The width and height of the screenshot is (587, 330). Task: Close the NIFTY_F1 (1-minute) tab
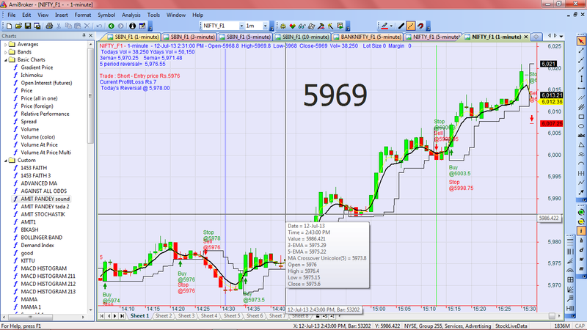(526, 37)
